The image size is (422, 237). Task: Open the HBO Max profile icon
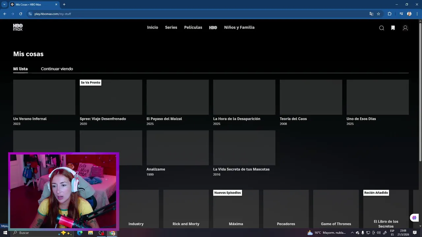(405, 28)
